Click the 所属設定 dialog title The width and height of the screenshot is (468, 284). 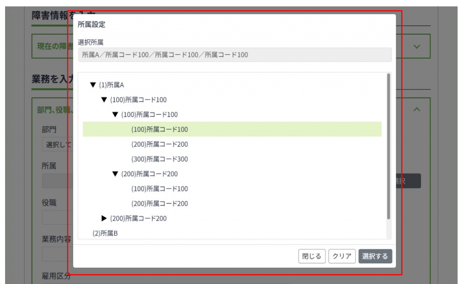pos(92,25)
